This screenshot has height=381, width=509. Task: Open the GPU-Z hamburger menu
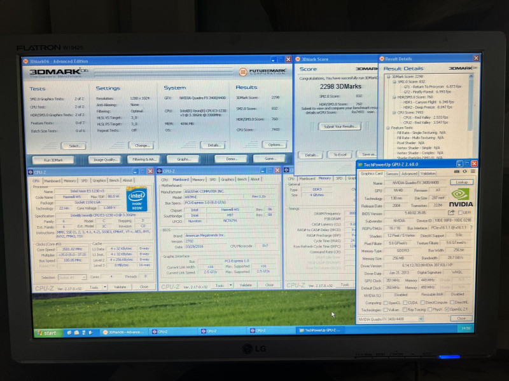click(473, 171)
